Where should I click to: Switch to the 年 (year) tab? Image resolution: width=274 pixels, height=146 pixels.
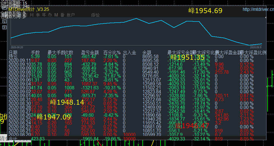pyautogui.click(x=44, y=15)
